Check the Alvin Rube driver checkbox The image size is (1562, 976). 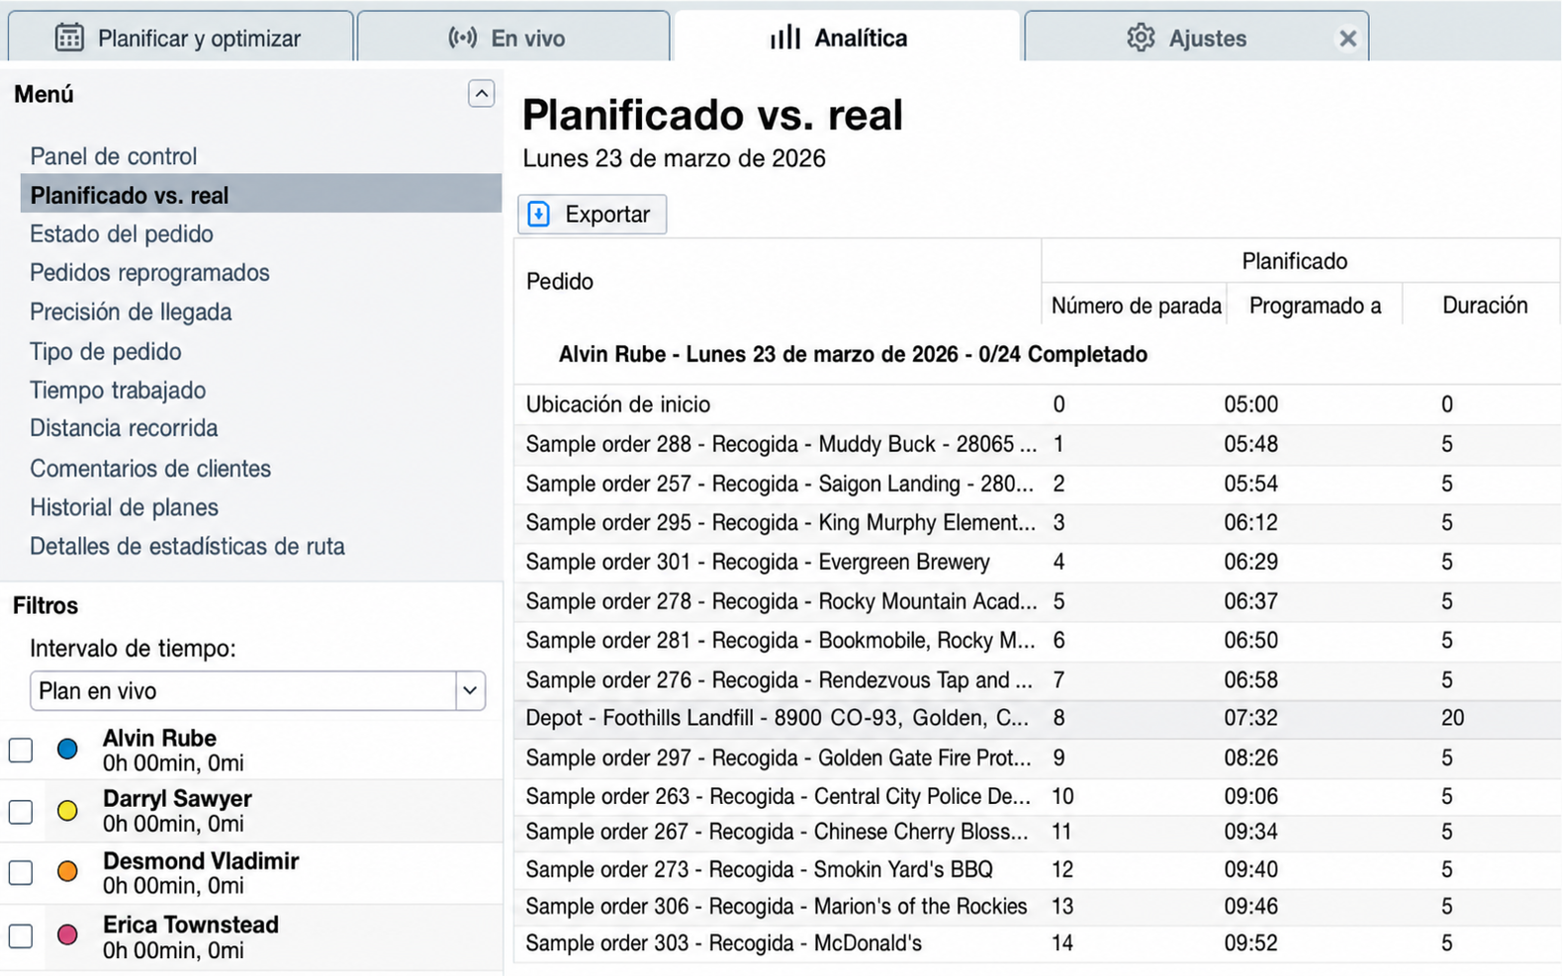(21, 751)
